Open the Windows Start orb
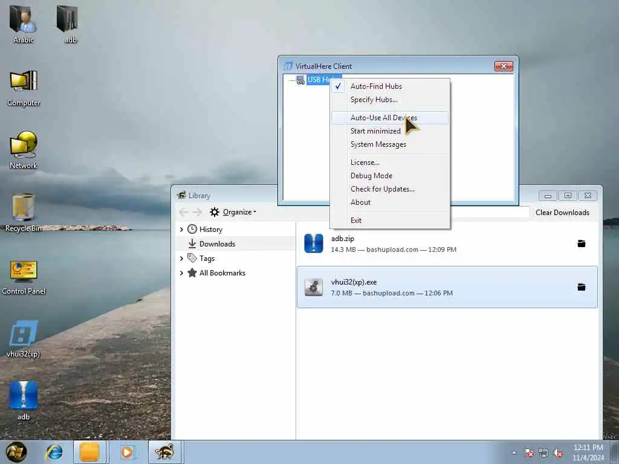The height and width of the screenshot is (464, 619). 16,452
